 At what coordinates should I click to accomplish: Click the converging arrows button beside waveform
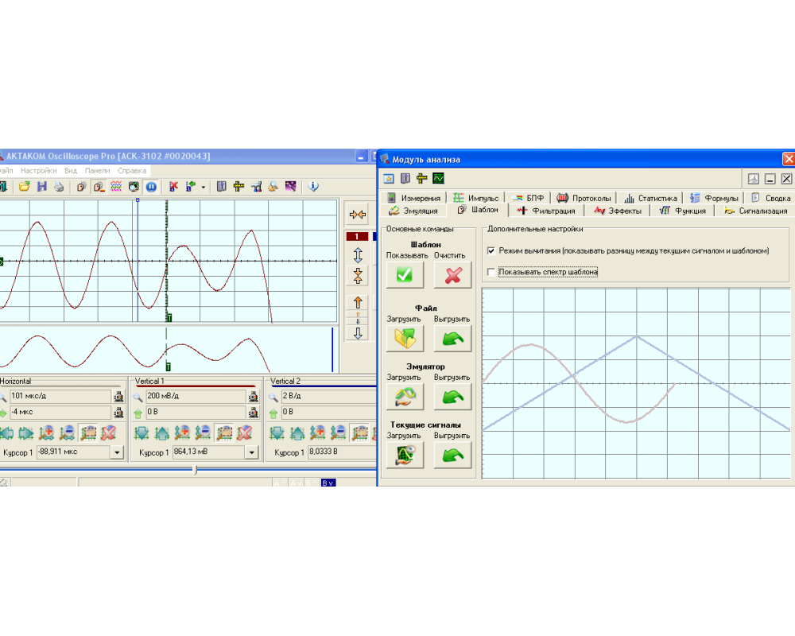pyautogui.click(x=358, y=214)
